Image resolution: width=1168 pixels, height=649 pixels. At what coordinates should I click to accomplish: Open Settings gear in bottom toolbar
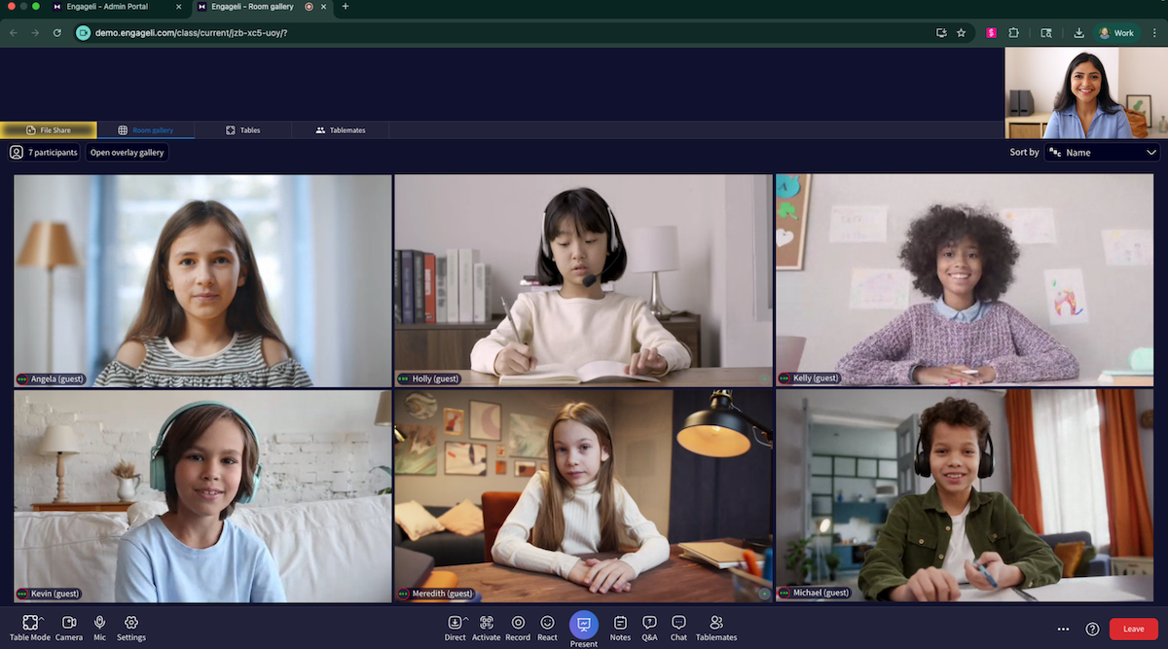pyautogui.click(x=131, y=623)
